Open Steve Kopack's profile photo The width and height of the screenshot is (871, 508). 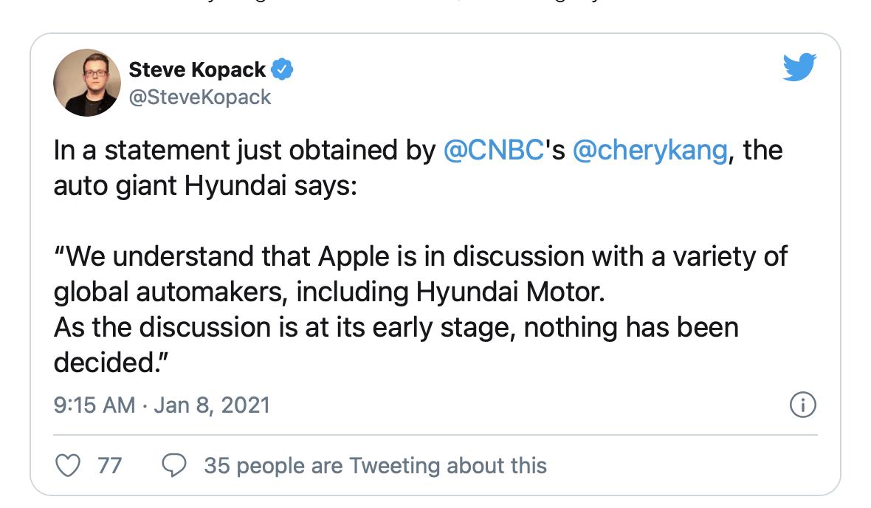pos(87,83)
